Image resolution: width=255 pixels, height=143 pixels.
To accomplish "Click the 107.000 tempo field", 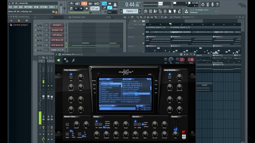I will coord(95,8).
